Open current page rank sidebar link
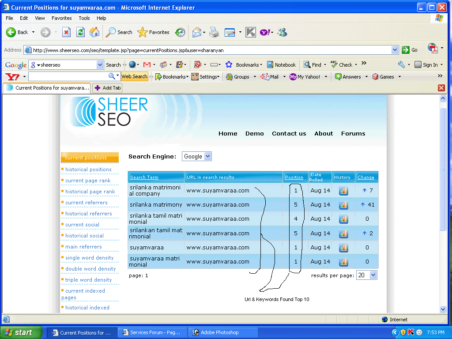 88,181
